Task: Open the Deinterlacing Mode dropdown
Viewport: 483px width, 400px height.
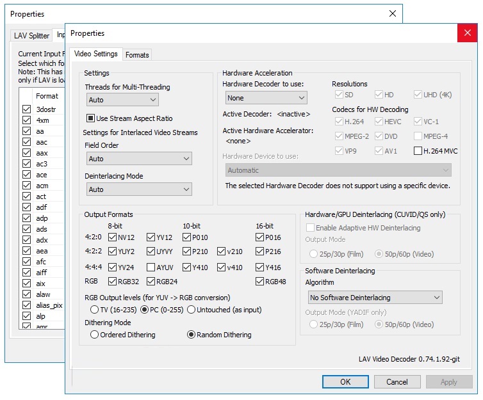Action: (x=139, y=189)
